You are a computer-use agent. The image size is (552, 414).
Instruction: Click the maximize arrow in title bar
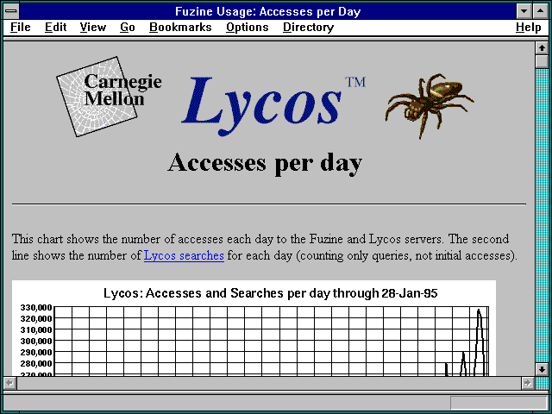[x=541, y=11]
